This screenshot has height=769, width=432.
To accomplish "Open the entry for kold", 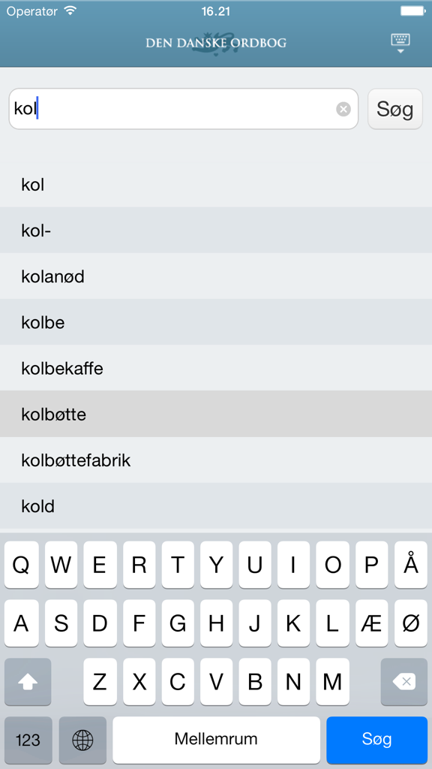I will pos(216,506).
